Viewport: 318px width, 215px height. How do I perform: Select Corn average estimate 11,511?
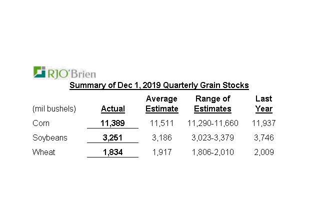161,123
